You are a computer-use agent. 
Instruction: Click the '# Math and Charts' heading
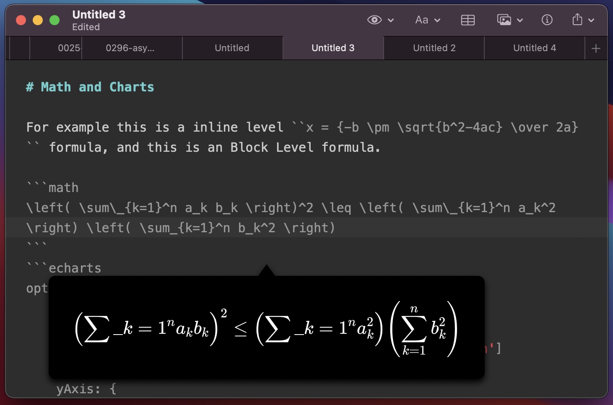click(x=90, y=87)
